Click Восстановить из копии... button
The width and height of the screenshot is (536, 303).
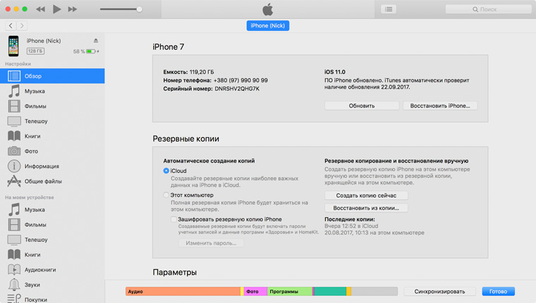tap(366, 208)
